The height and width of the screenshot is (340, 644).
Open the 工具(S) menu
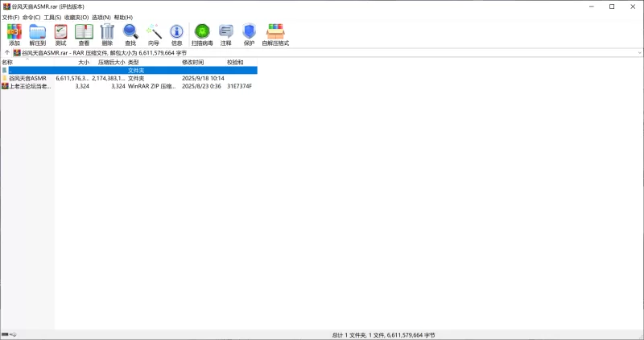point(52,18)
